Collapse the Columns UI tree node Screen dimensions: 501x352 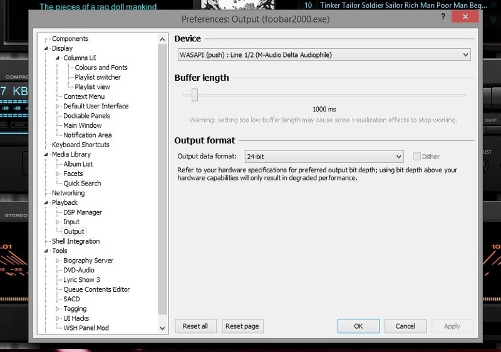[58, 58]
